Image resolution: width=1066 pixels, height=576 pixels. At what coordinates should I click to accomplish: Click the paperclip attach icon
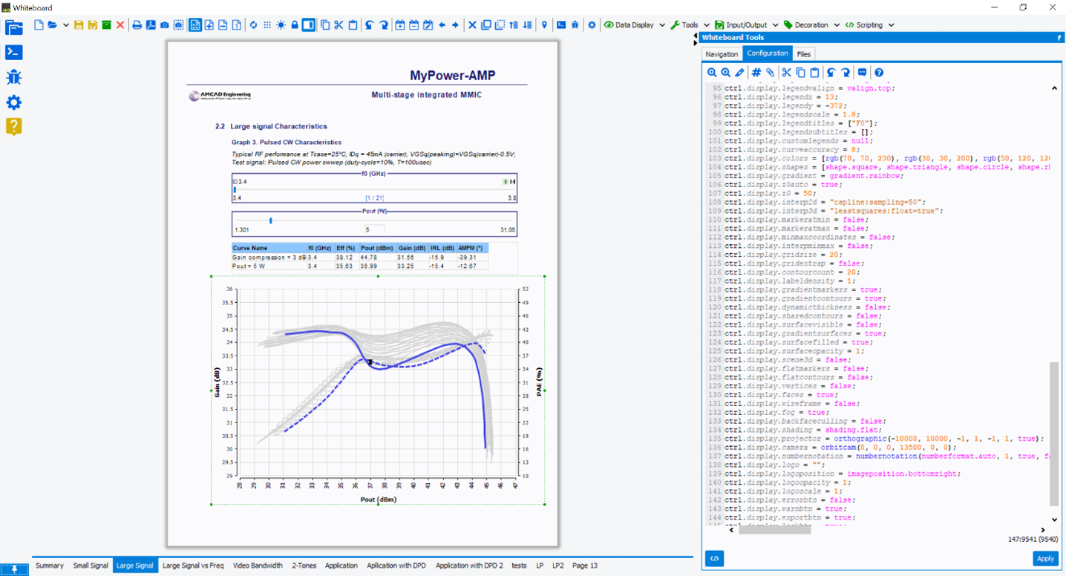coord(770,73)
